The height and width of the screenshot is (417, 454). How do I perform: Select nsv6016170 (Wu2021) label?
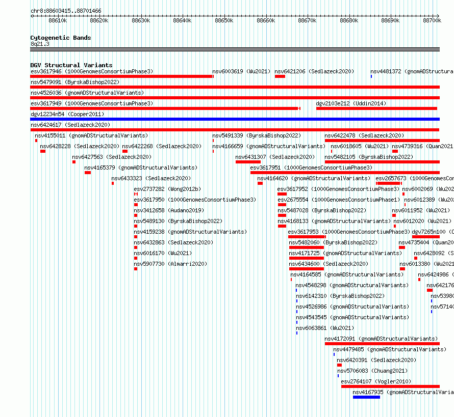click(x=163, y=253)
